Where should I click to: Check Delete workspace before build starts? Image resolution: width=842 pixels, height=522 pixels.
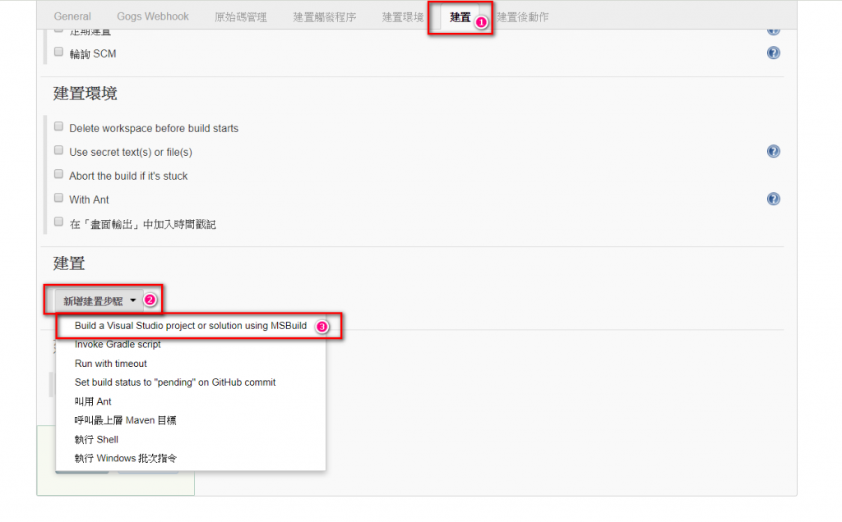58,126
